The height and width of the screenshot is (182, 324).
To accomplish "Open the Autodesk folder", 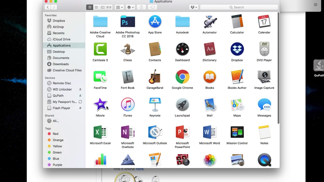I will pyautogui.click(x=182, y=21).
